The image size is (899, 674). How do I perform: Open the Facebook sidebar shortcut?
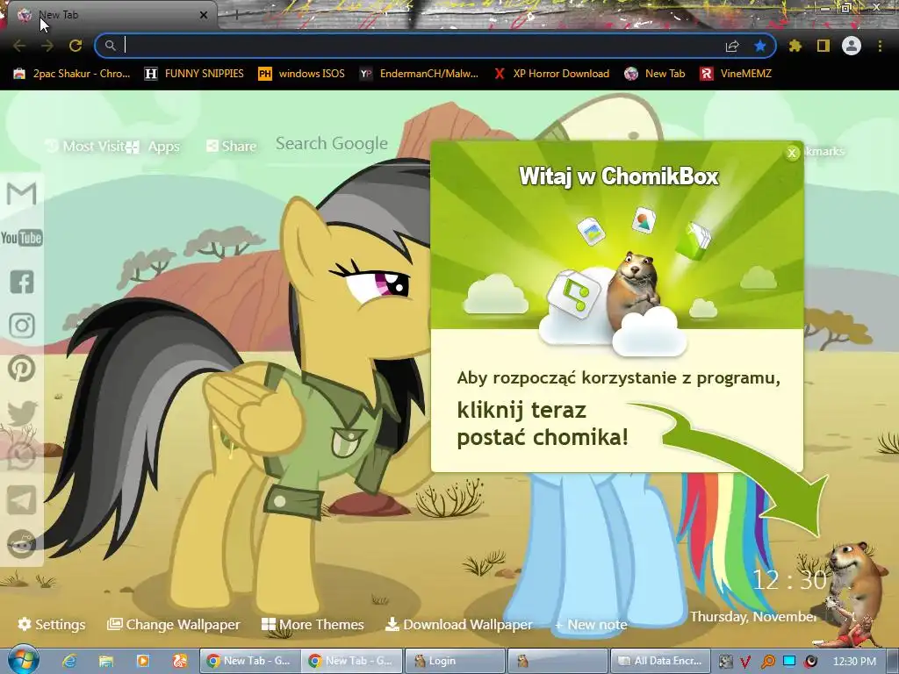tap(22, 282)
